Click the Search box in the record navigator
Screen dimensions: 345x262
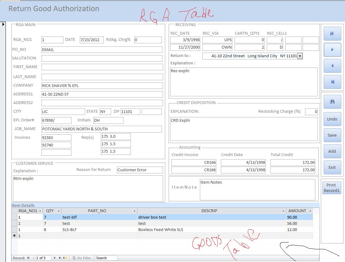pos(105,258)
